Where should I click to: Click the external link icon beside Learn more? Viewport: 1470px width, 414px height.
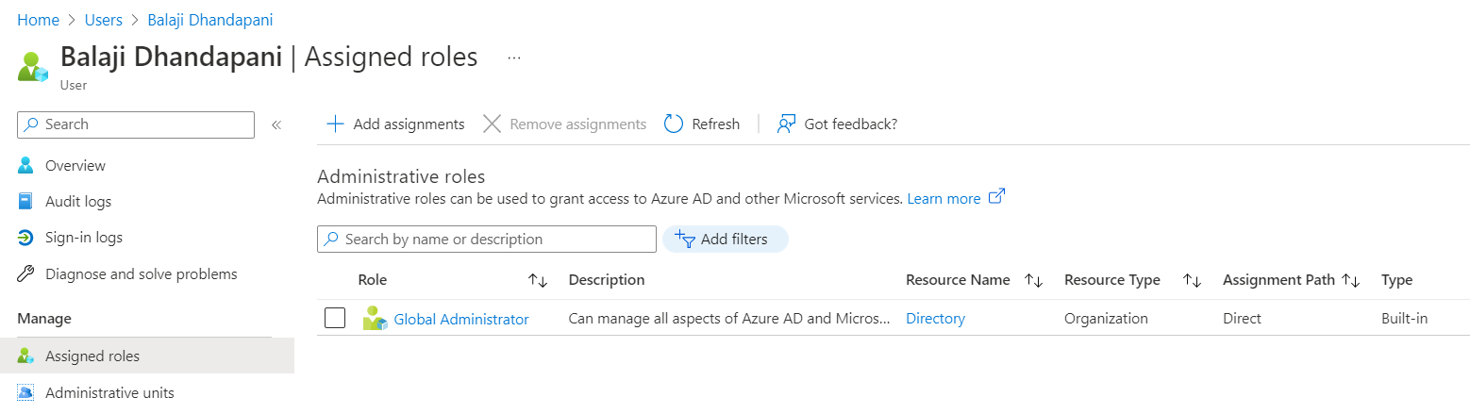pyautogui.click(x=996, y=197)
